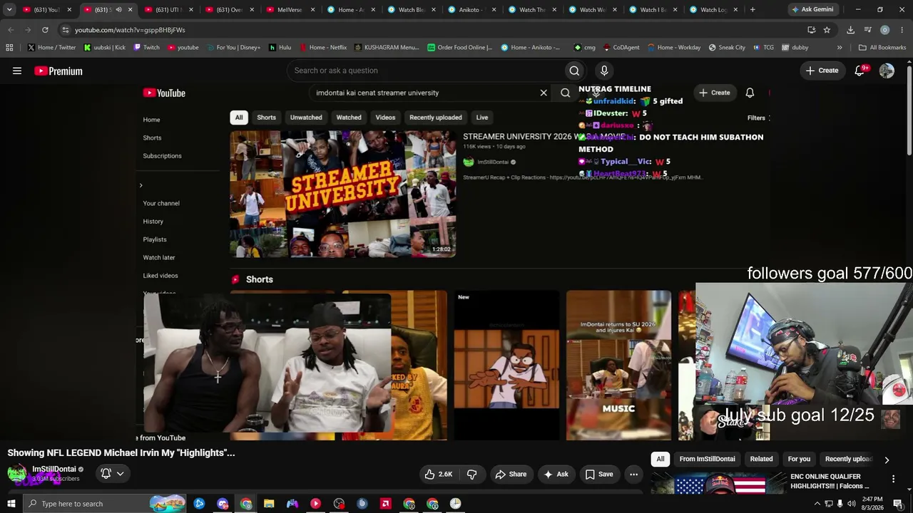Image resolution: width=913 pixels, height=513 pixels.
Task: Reload the page with browser refresh button
Action: tap(45, 30)
